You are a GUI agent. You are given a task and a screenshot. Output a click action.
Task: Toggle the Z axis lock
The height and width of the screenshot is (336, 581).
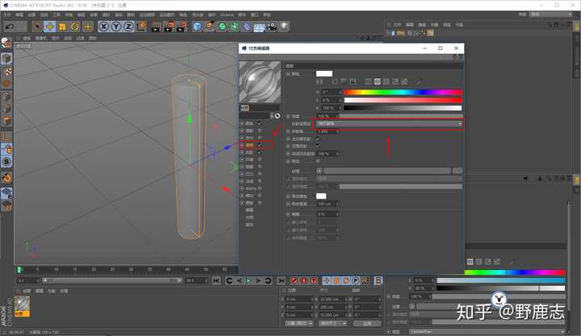coord(128,27)
